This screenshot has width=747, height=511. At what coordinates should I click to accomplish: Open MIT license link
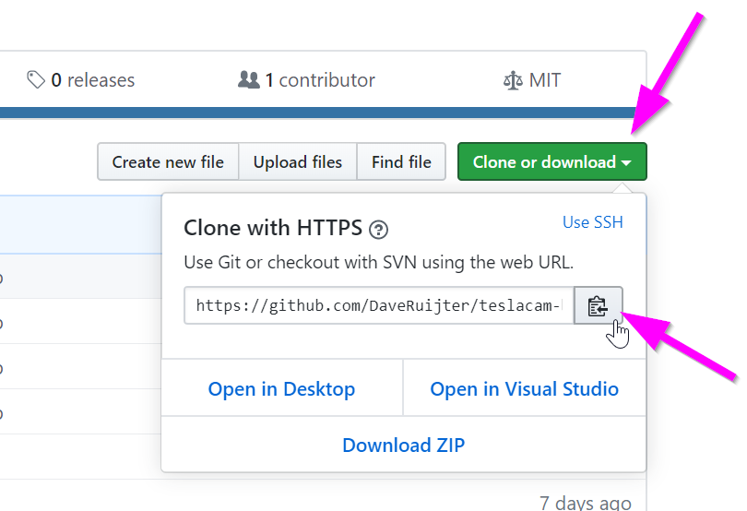click(x=532, y=80)
